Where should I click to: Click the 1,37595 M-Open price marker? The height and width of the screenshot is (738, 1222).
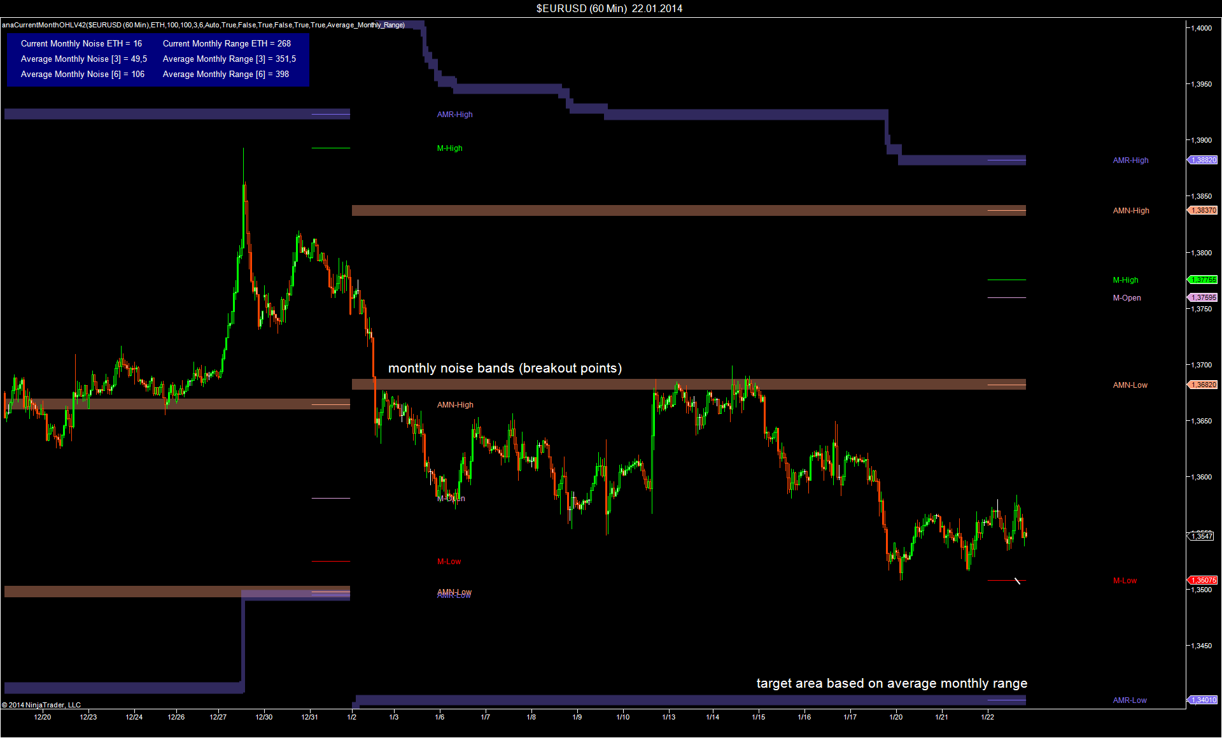click(x=1203, y=297)
